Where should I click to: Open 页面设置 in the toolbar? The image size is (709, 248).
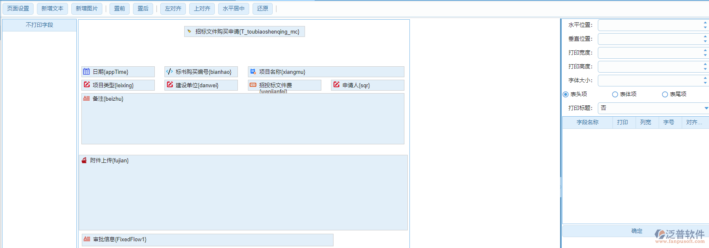click(18, 8)
